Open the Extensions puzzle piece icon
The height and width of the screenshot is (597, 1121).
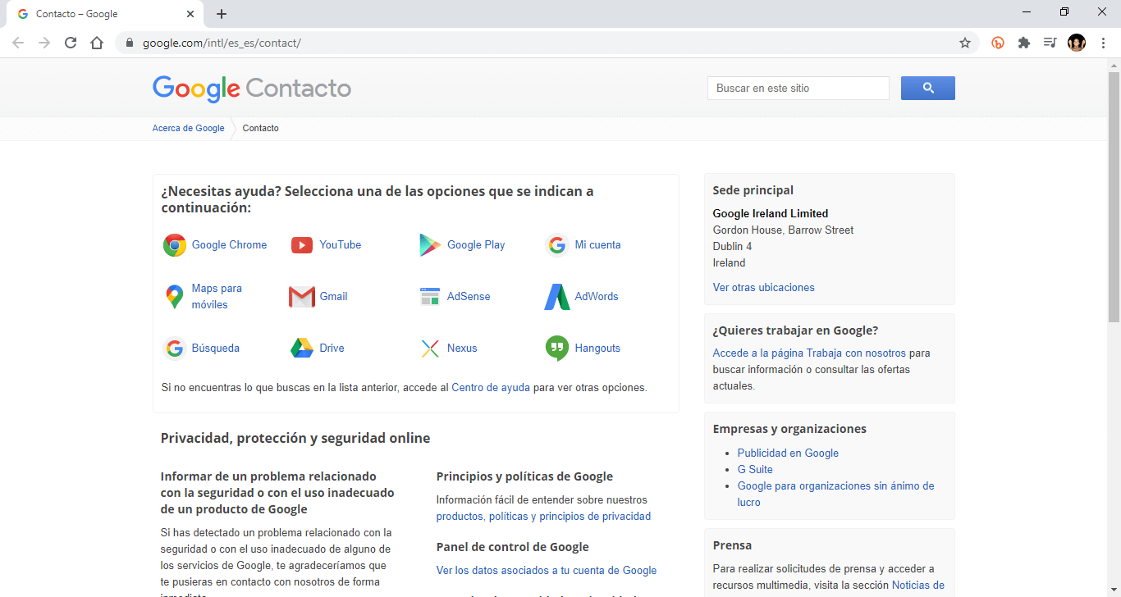pos(1024,43)
